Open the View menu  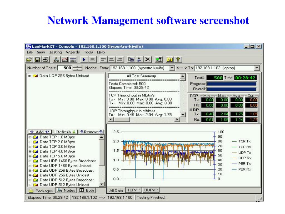[x=41, y=52]
